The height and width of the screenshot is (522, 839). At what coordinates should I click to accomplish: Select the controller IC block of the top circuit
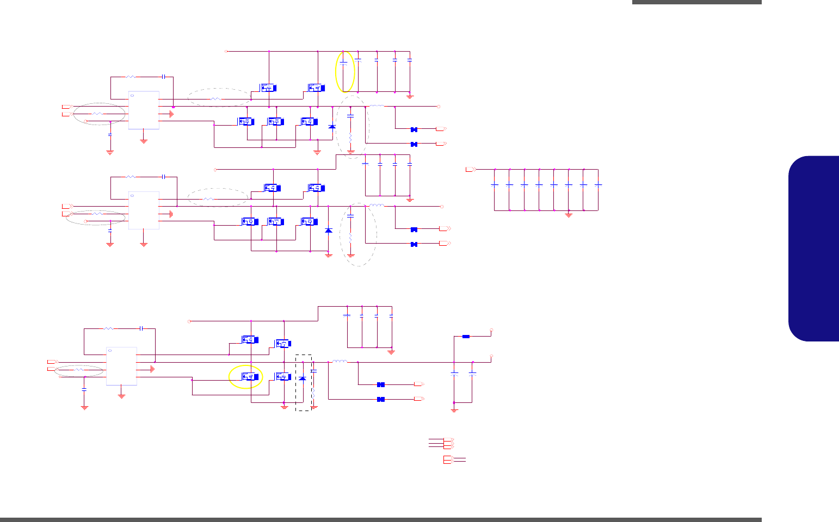[144, 110]
